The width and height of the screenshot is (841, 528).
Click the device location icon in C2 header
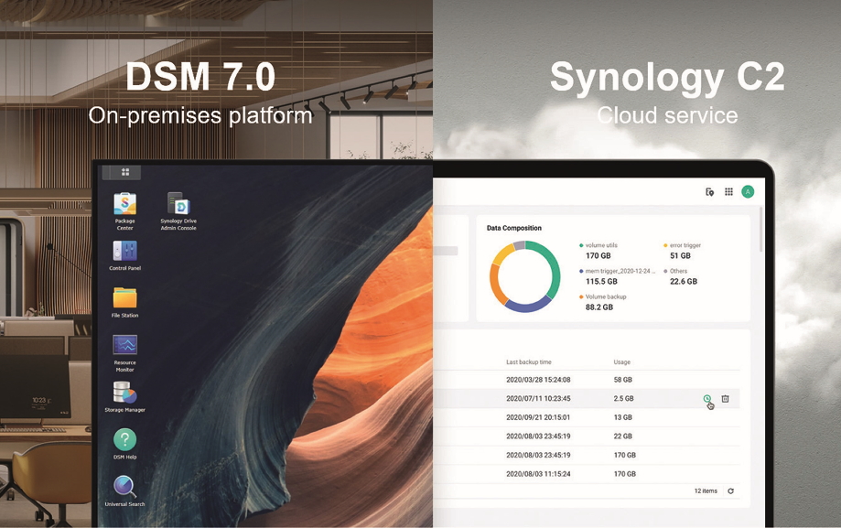pyautogui.click(x=709, y=192)
